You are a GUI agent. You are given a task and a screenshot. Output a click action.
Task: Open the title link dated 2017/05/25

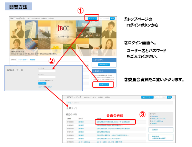click(109, 138)
